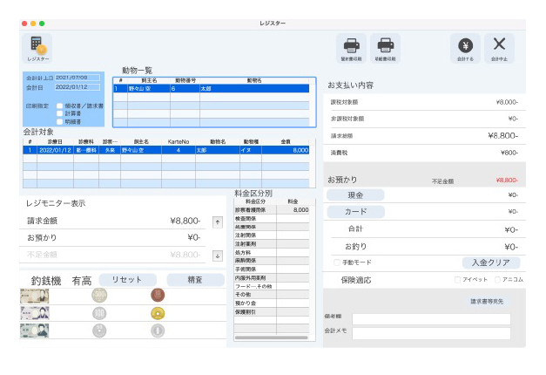The width and height of the screenshot is (546, 375).
Task: Click the 金額 column header in 会計対象
Action: 285,141
